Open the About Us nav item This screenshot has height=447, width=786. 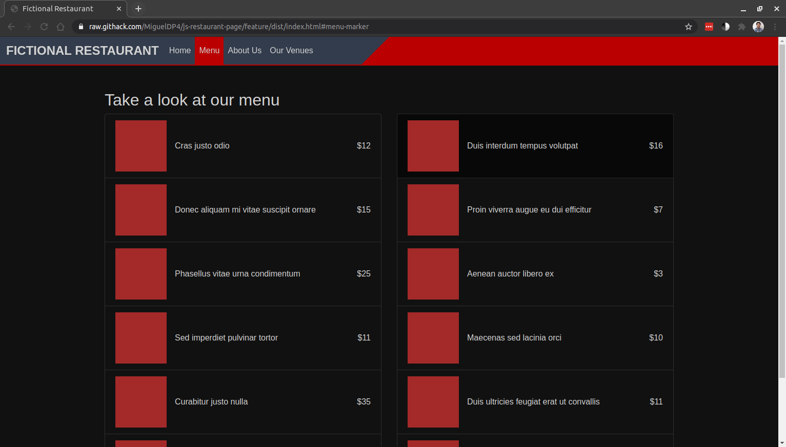[245, 51]
